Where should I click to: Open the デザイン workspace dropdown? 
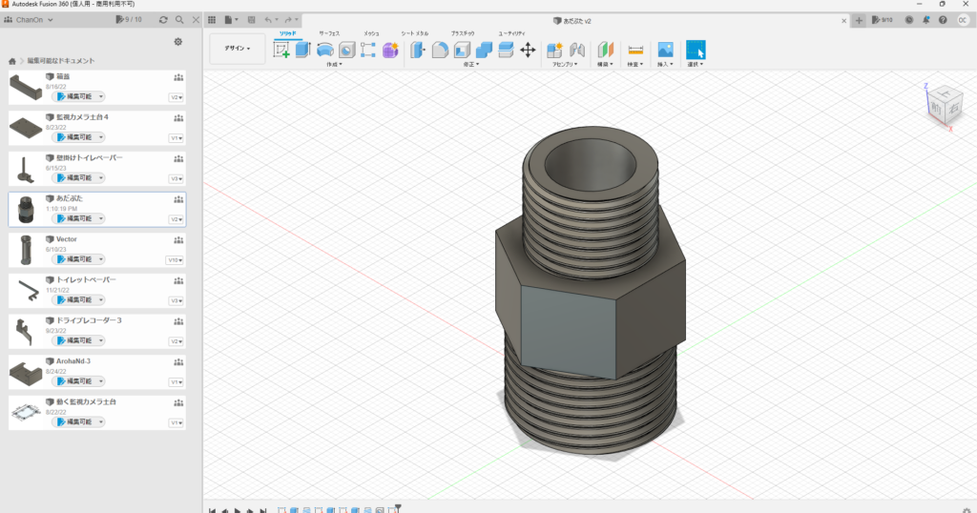(x=238, y=49)
